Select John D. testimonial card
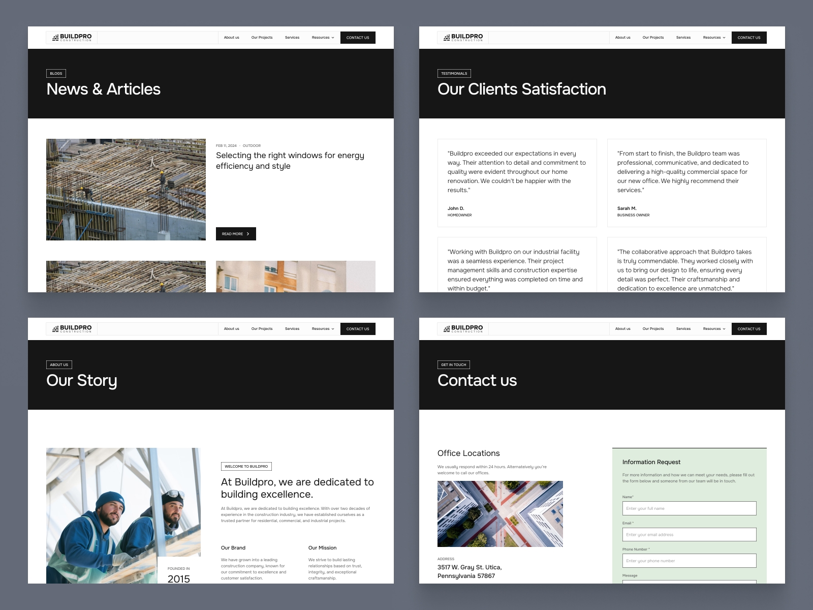Viewport: 813px width, 610px height. point(517,183)
